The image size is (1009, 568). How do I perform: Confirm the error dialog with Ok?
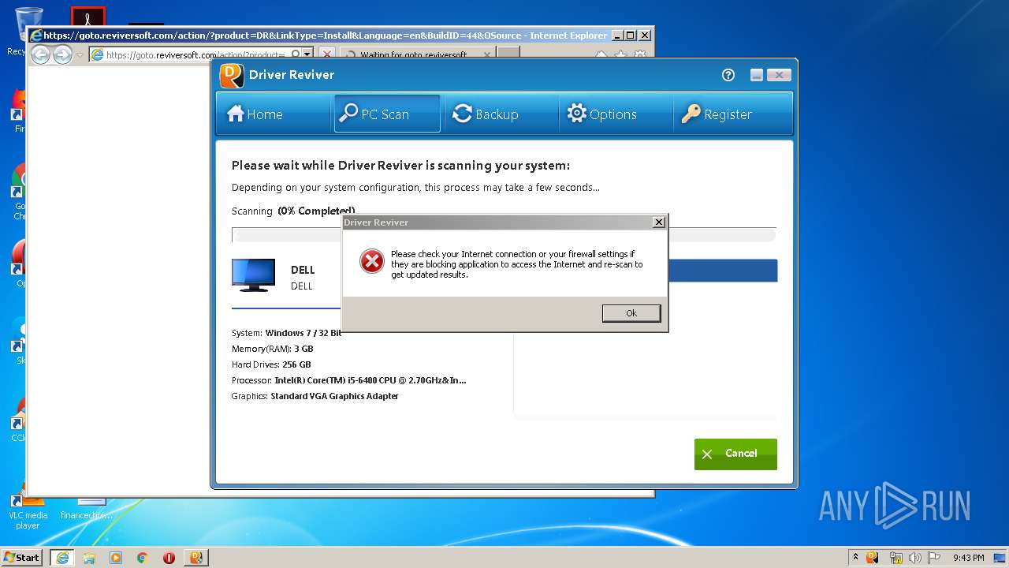[x=631, y=313]
